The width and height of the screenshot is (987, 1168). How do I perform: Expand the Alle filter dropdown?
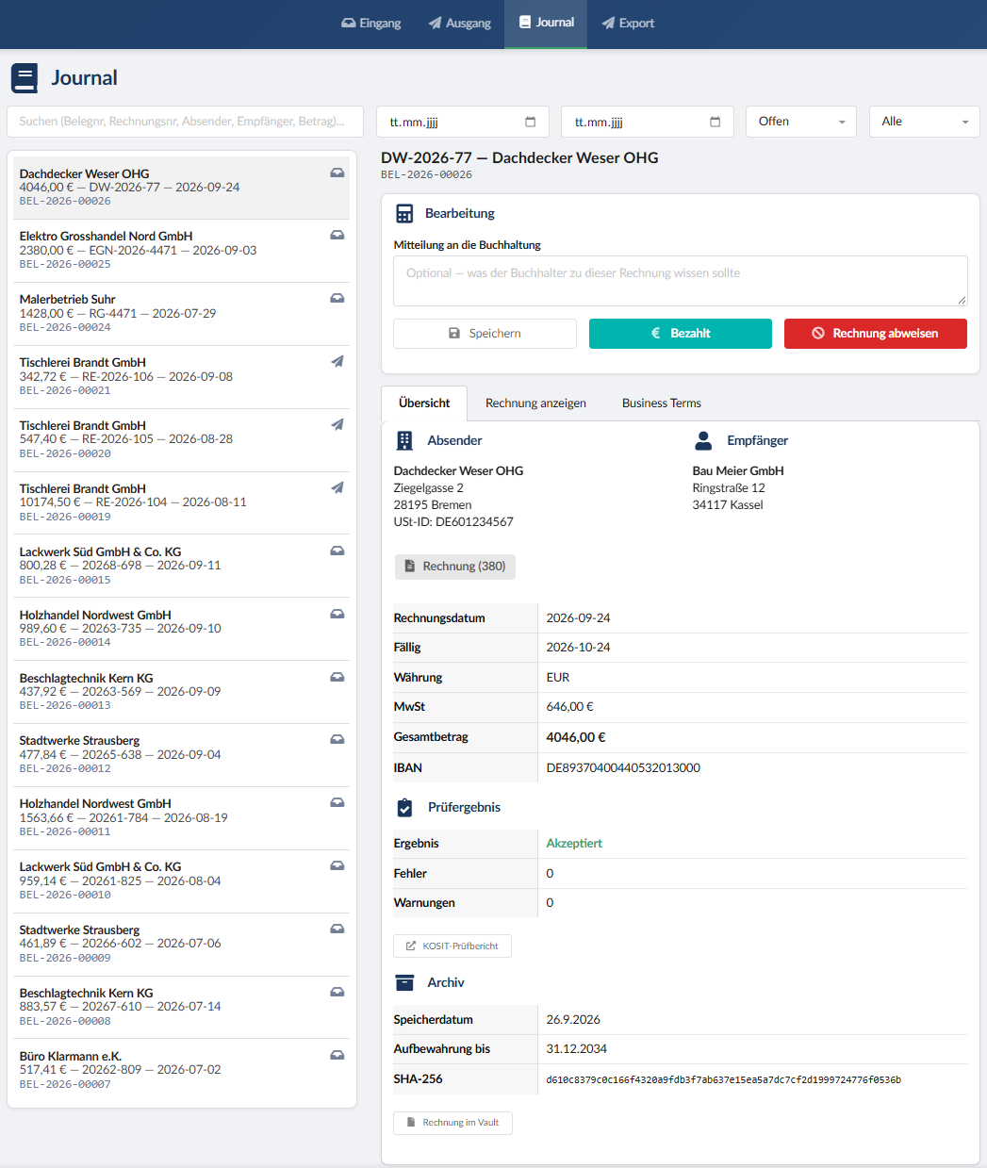925,122
